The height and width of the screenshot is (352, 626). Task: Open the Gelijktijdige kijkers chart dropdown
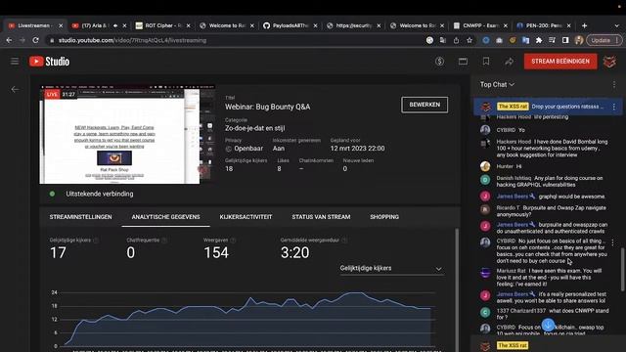[x=391, y=269]
